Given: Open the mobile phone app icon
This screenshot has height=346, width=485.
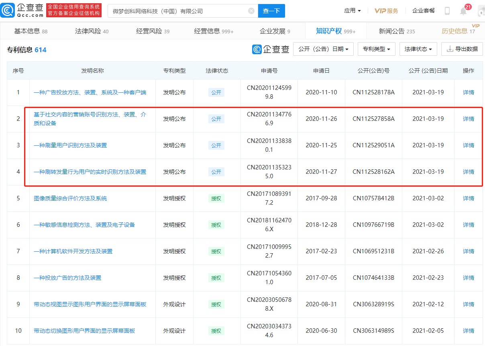Looking at the screenshot, I should (x=447, y=11).
